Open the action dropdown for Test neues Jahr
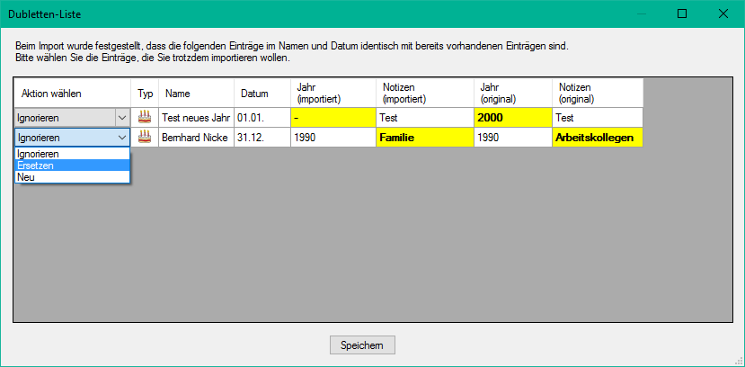This screenshot has height=367, width=745. click(x=122, y=118)
